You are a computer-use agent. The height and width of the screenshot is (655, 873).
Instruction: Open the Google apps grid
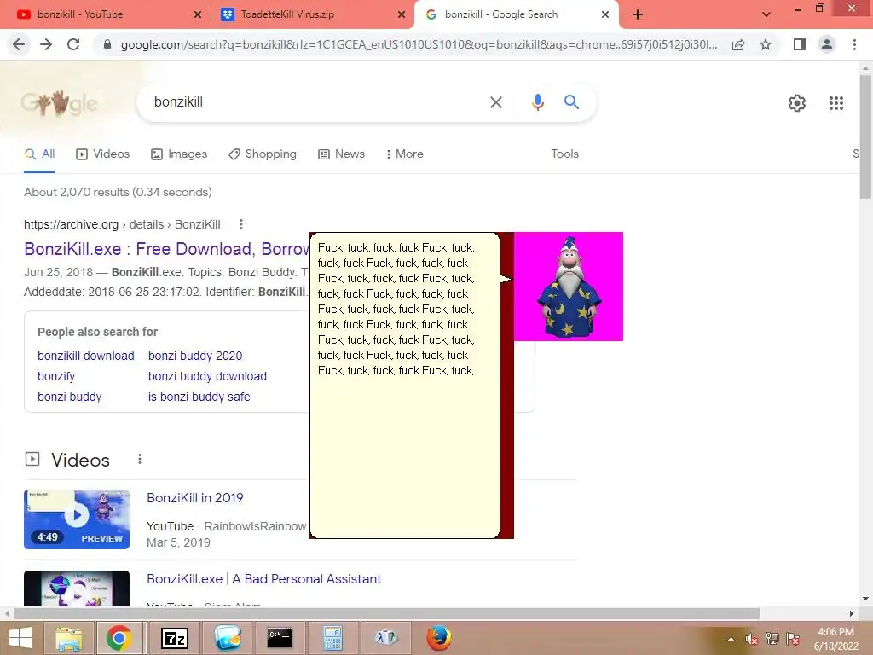tap(836, 103)
